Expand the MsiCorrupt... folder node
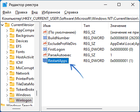Image resolution: width=140 pixels, height=112 pixels. point(7,68)
